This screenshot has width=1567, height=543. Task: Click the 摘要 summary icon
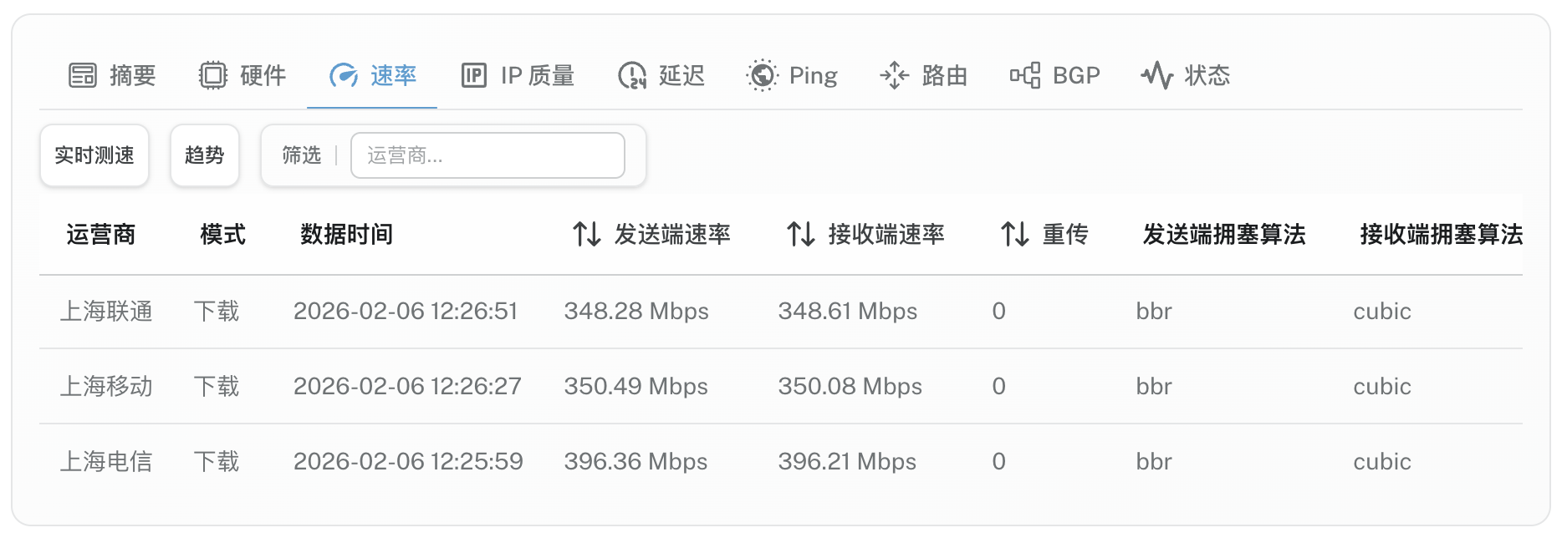(x=80, y=75)
